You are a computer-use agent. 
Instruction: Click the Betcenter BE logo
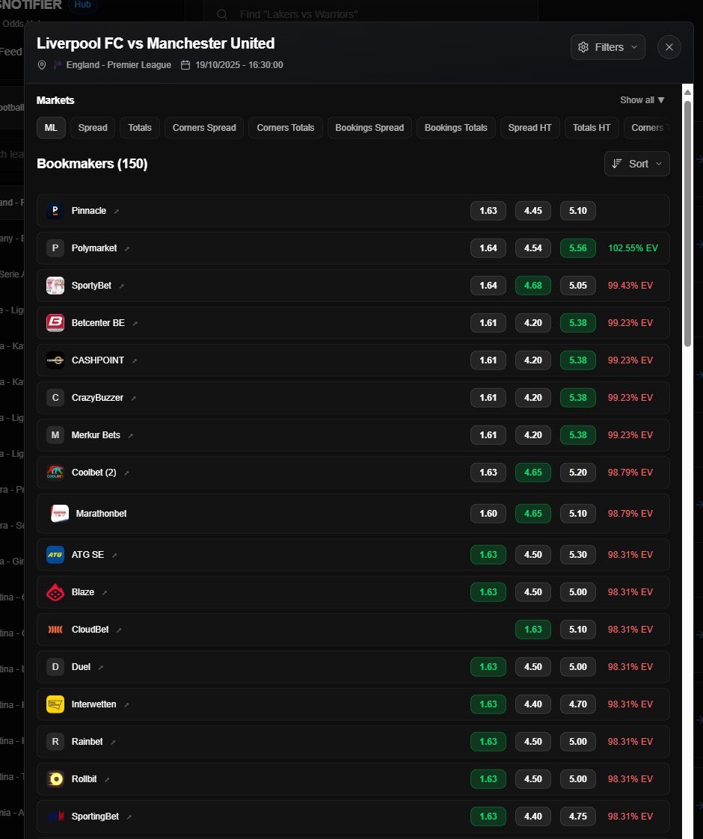(55, 322)
